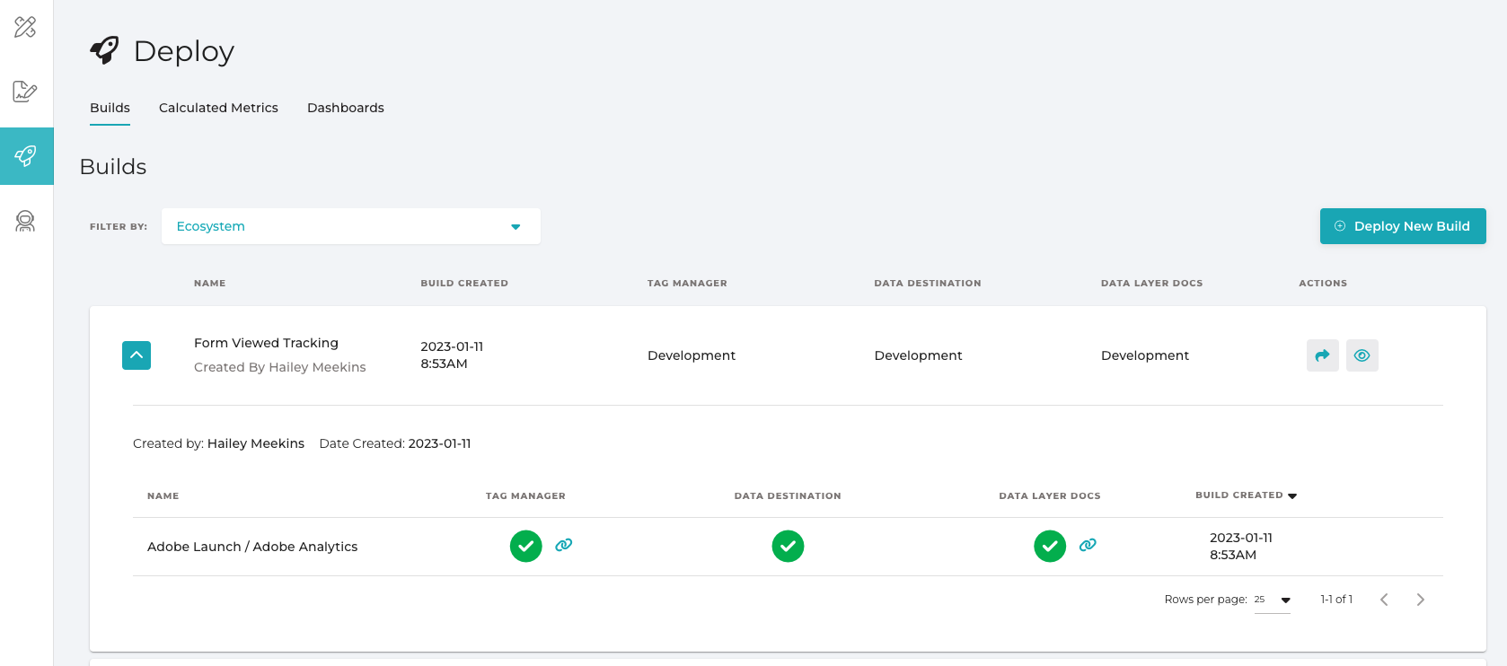Viewport: 1507px width, 666px height.
Task: Click top Data Destination column header
Action: (x=928, y=284)
